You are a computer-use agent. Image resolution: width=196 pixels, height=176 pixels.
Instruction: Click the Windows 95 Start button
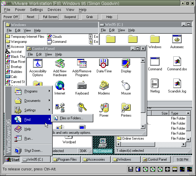pos(12,159)
